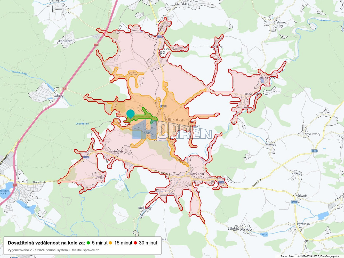Click the 116 road shield east of Nový Knín

click(x=221, y=182)
